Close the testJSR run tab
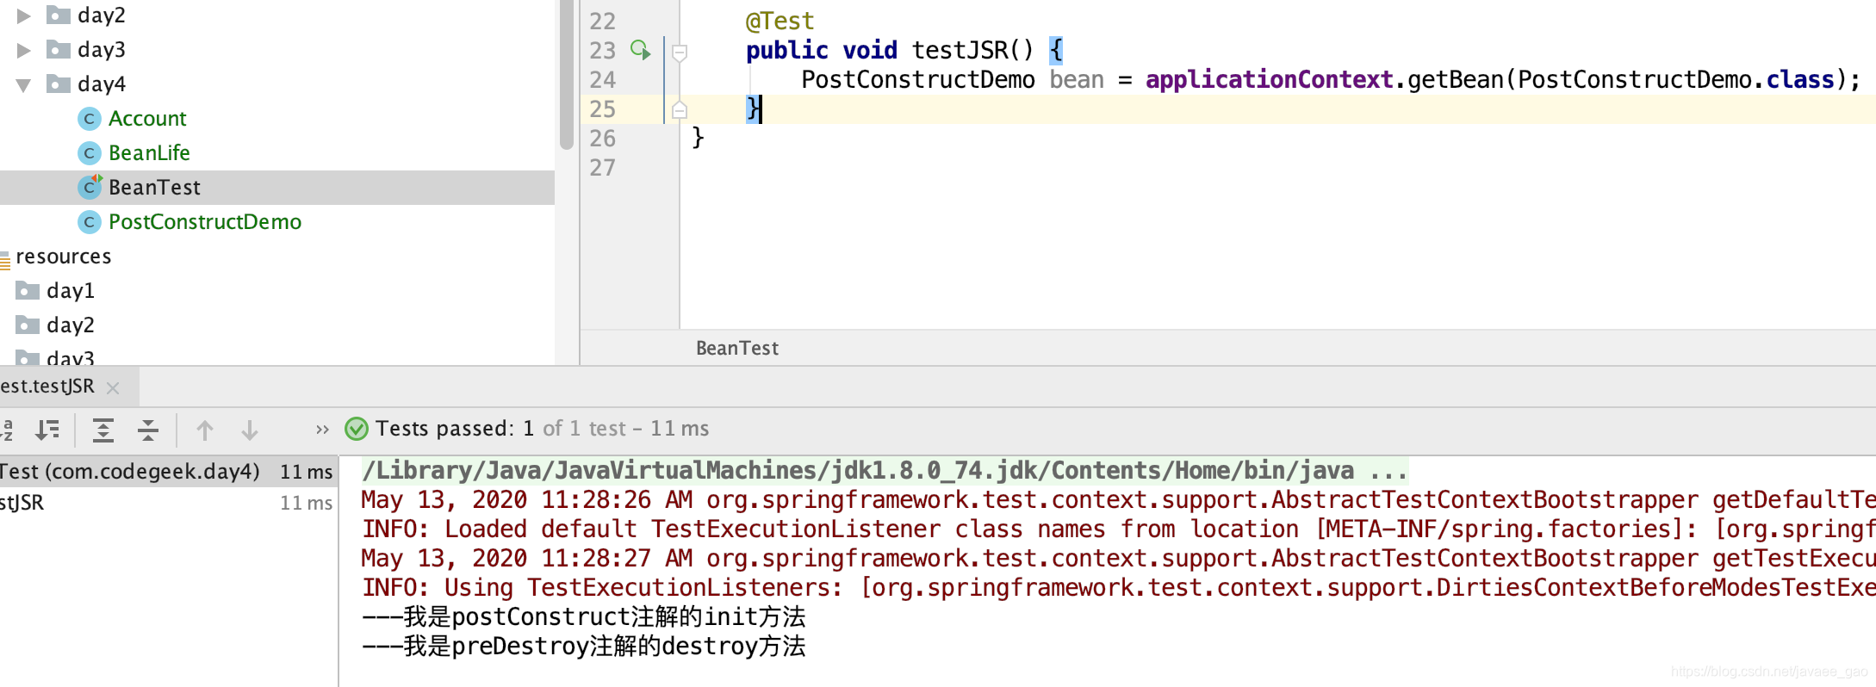The width and height of the screenshot is (1876, 687). coord(113,388)
